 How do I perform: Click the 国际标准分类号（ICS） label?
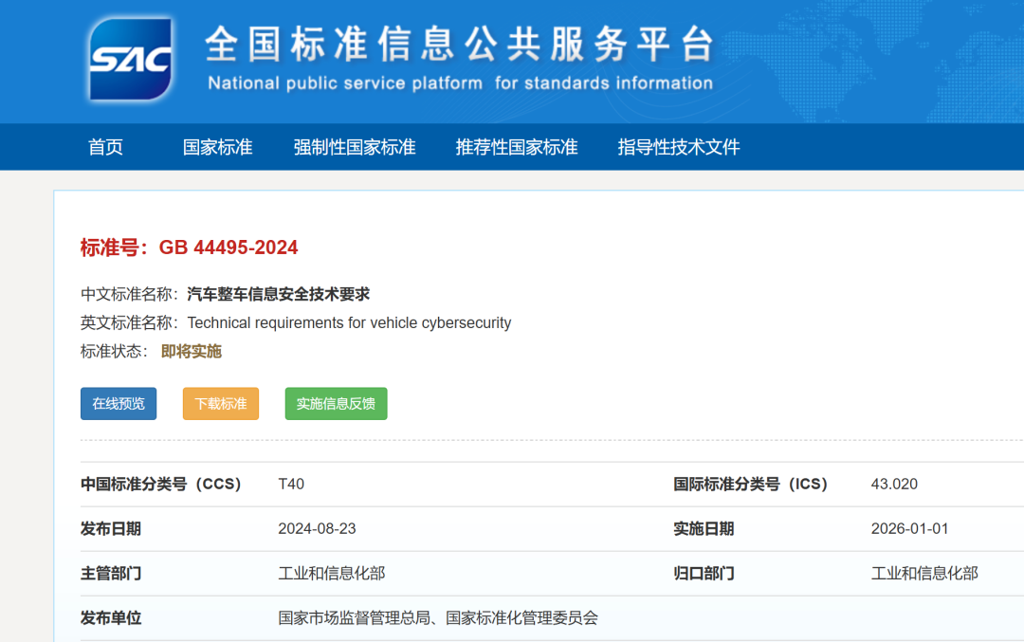pos(751,484)
